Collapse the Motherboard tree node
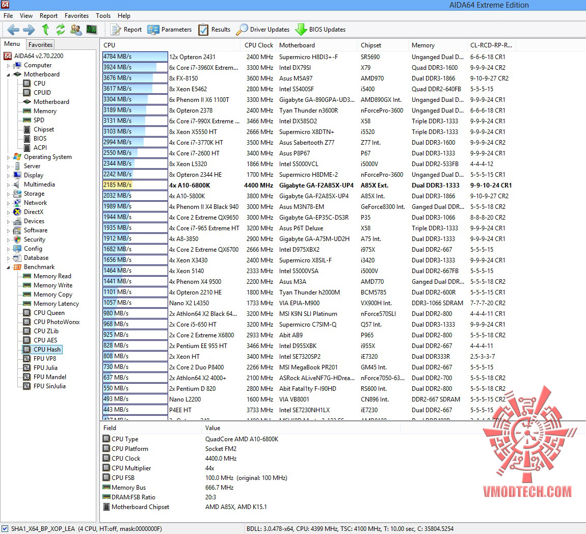The height and width of the screenshot is (534, 586). click(8, 75)
